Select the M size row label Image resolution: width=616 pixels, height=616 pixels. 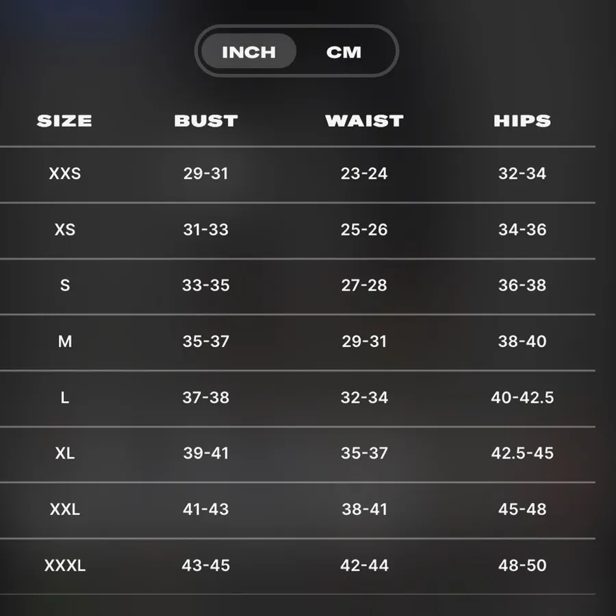pos(65,342)
